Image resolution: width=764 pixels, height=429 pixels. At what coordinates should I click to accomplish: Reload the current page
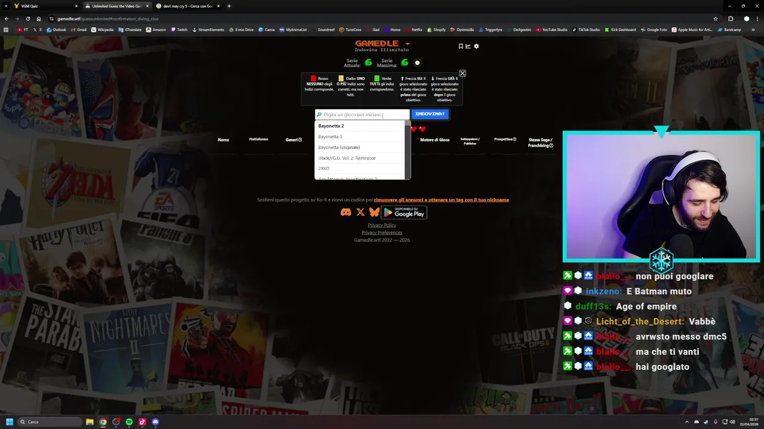(x=27, y=18)
